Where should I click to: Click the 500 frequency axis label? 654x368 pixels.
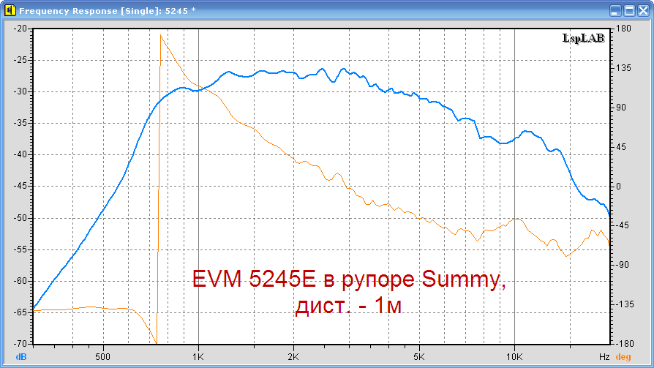tap(102, 357)
